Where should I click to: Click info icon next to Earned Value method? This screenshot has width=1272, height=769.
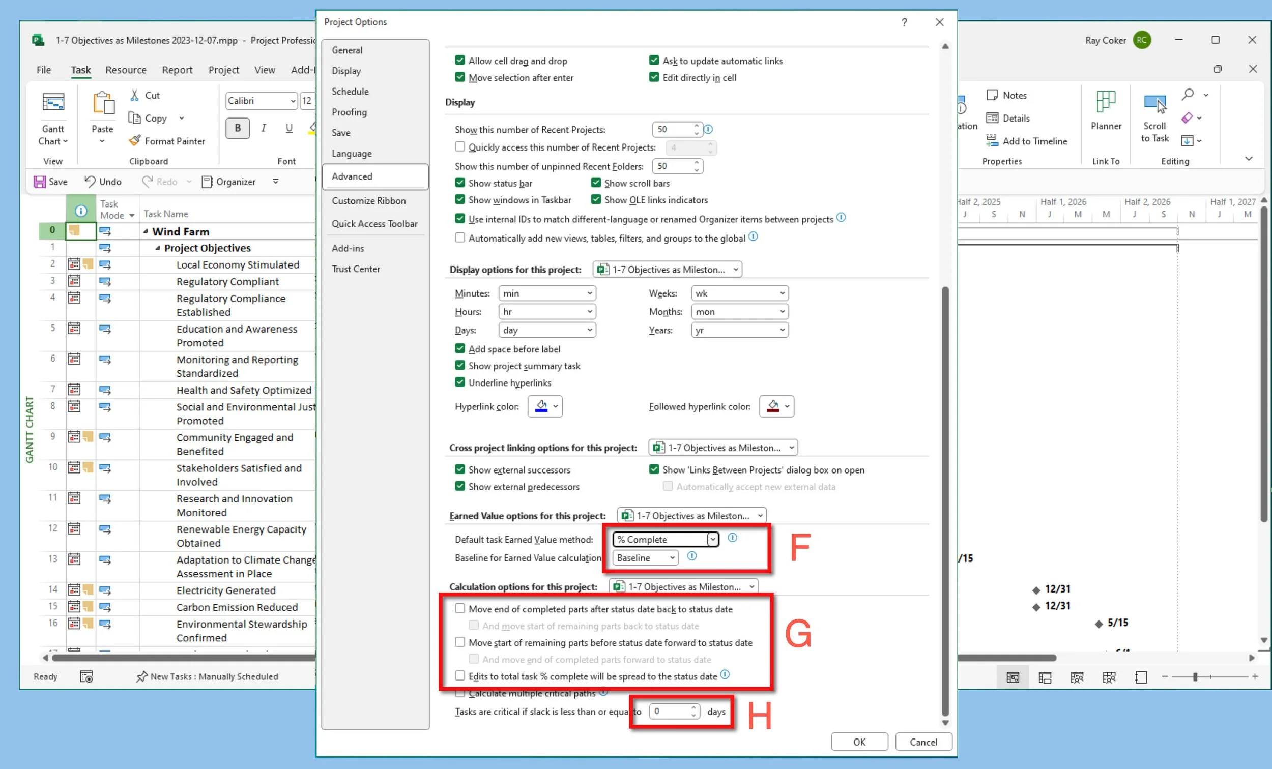click(x=732, y=538)
